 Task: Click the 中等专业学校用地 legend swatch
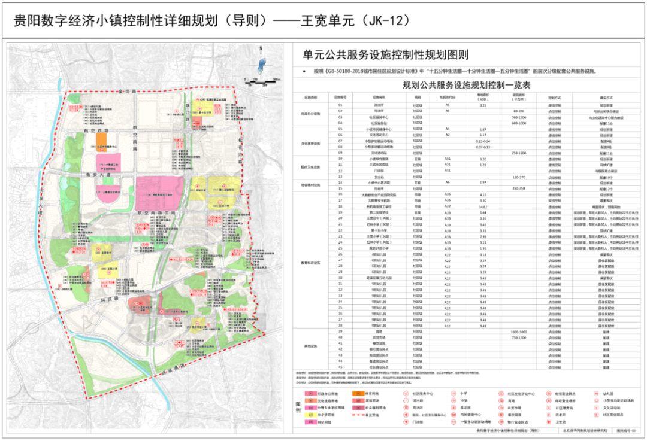[311, 407]
